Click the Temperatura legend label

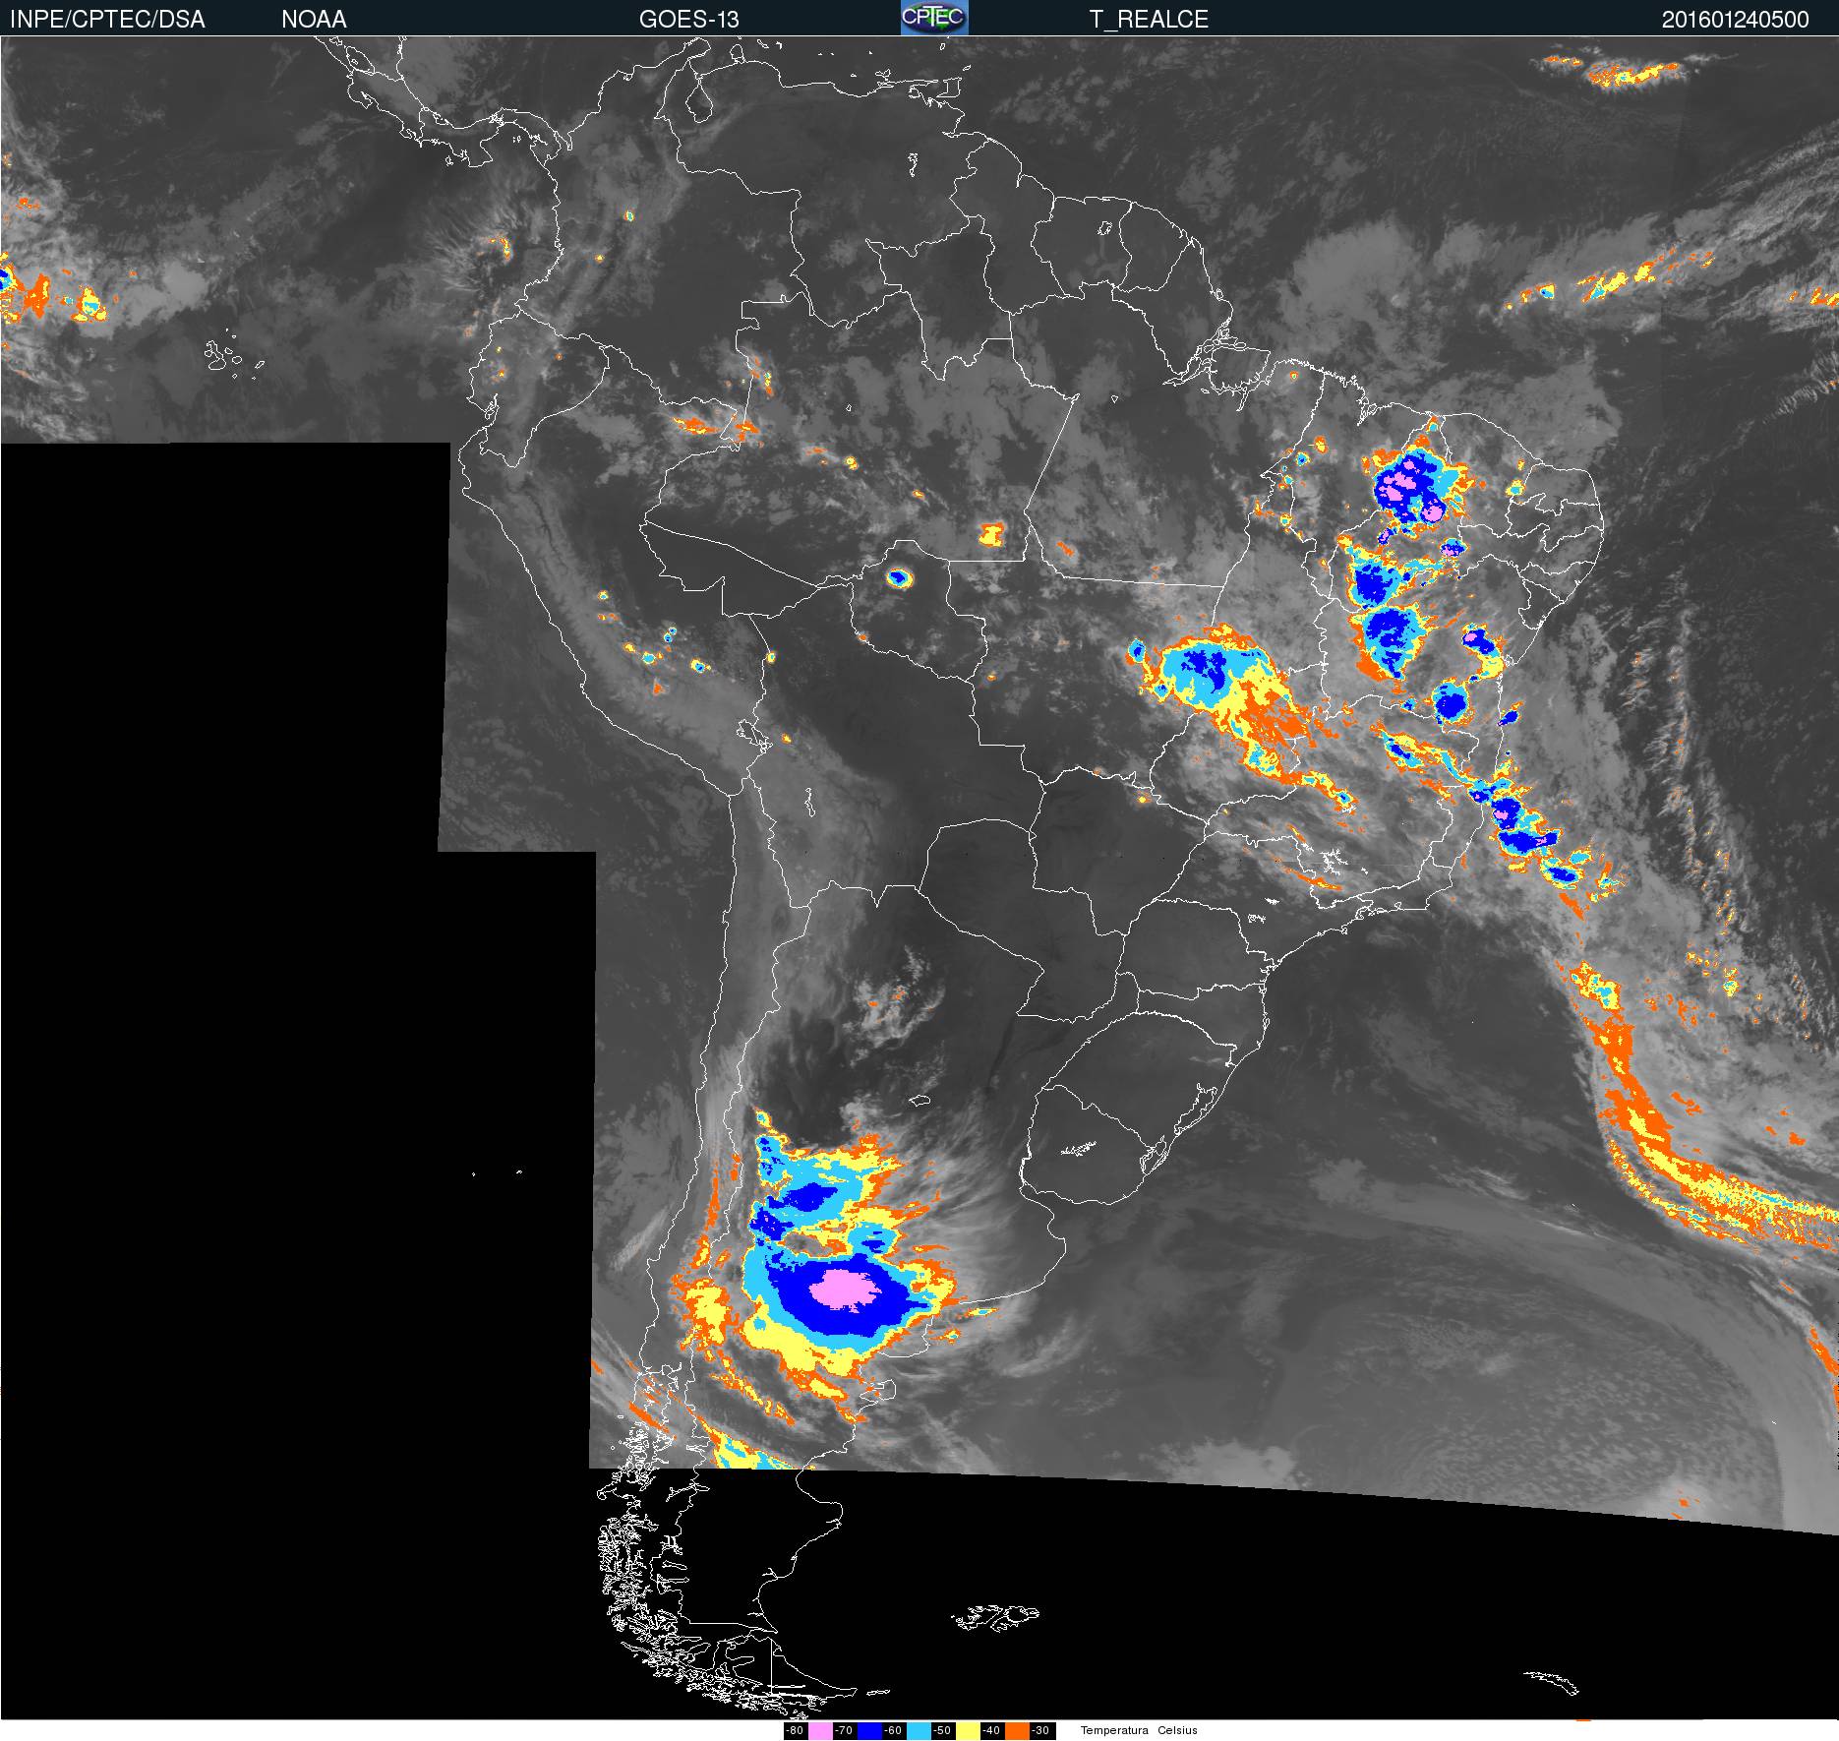coord(1114,1731)
